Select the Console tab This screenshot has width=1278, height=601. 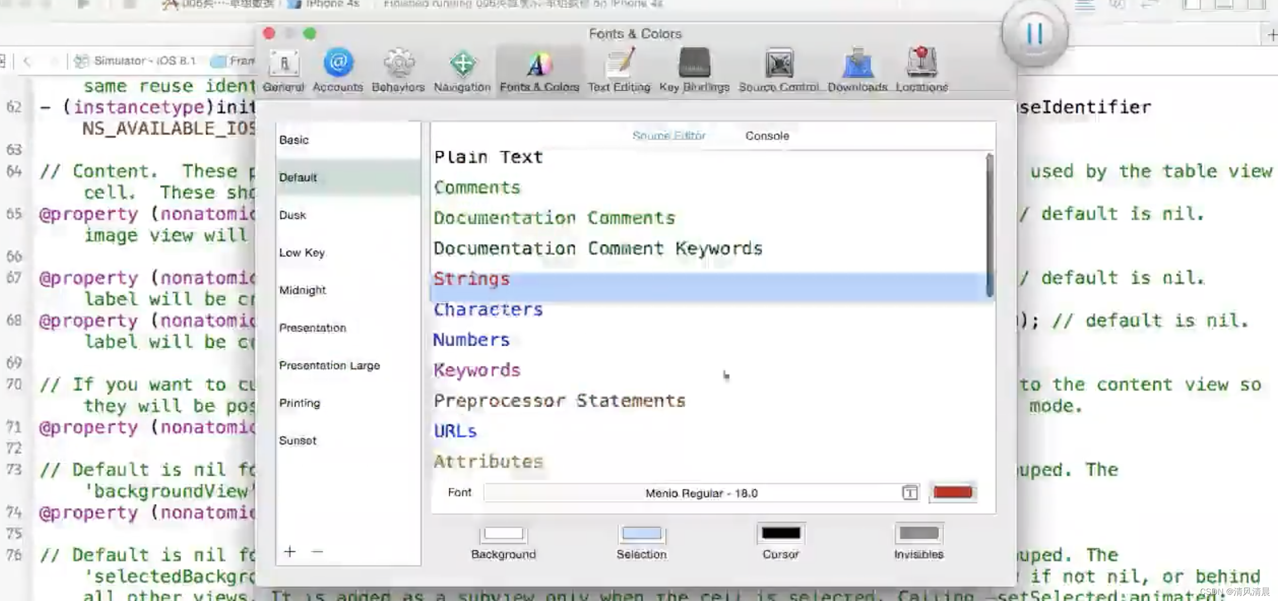[x=766, y=135]
